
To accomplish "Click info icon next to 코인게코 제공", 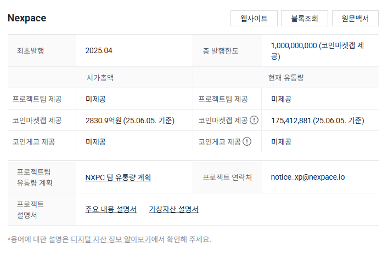I will coord(247,141).
